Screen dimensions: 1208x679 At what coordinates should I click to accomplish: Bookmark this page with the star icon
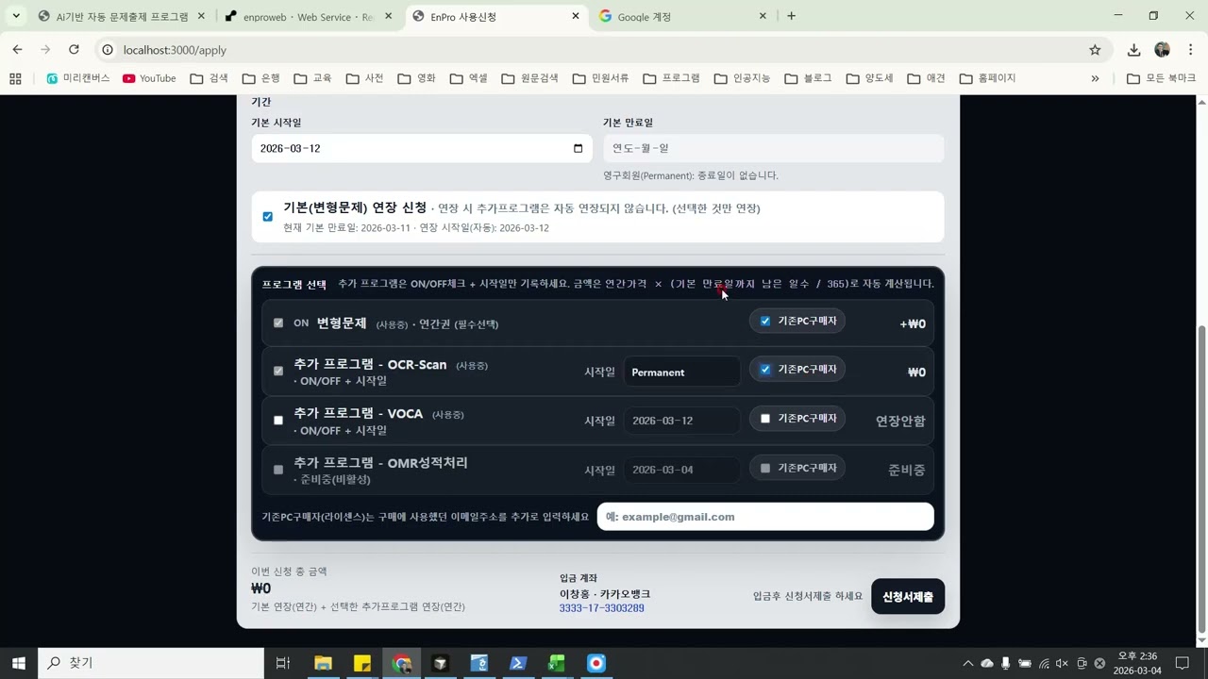[1095, 50]
